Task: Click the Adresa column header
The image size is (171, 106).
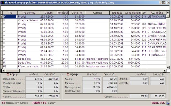Action: pos(97,13)
